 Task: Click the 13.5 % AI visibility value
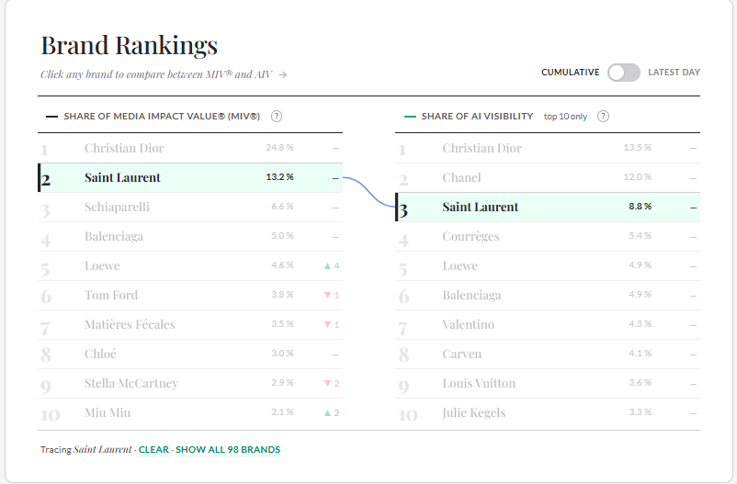(x=638, y=148)
